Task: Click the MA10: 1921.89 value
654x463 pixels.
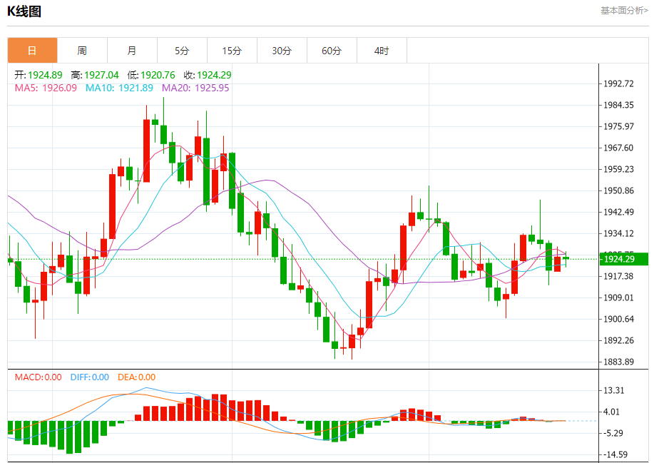Action: click(x=119, y=88)
